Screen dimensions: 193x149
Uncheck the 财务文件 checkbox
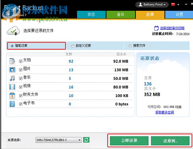21,96
